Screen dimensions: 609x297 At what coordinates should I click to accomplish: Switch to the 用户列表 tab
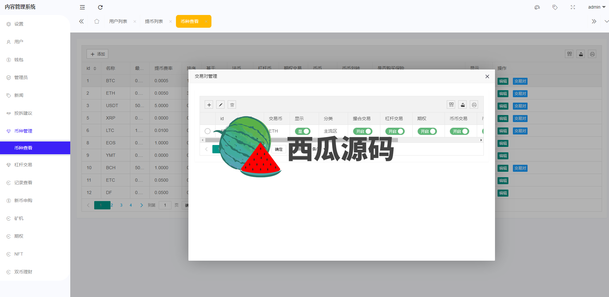[118, 21]
